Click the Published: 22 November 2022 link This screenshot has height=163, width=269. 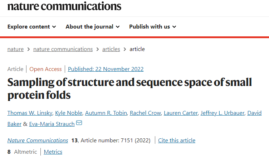(106, 69)
